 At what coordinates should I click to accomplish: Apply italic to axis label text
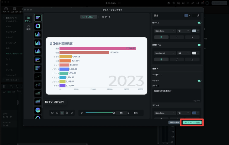pos(177,37)
